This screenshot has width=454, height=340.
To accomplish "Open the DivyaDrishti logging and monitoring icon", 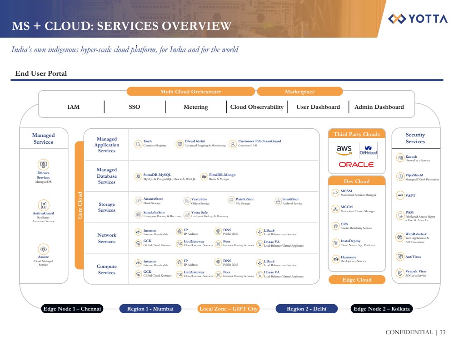I will (180, 144).
